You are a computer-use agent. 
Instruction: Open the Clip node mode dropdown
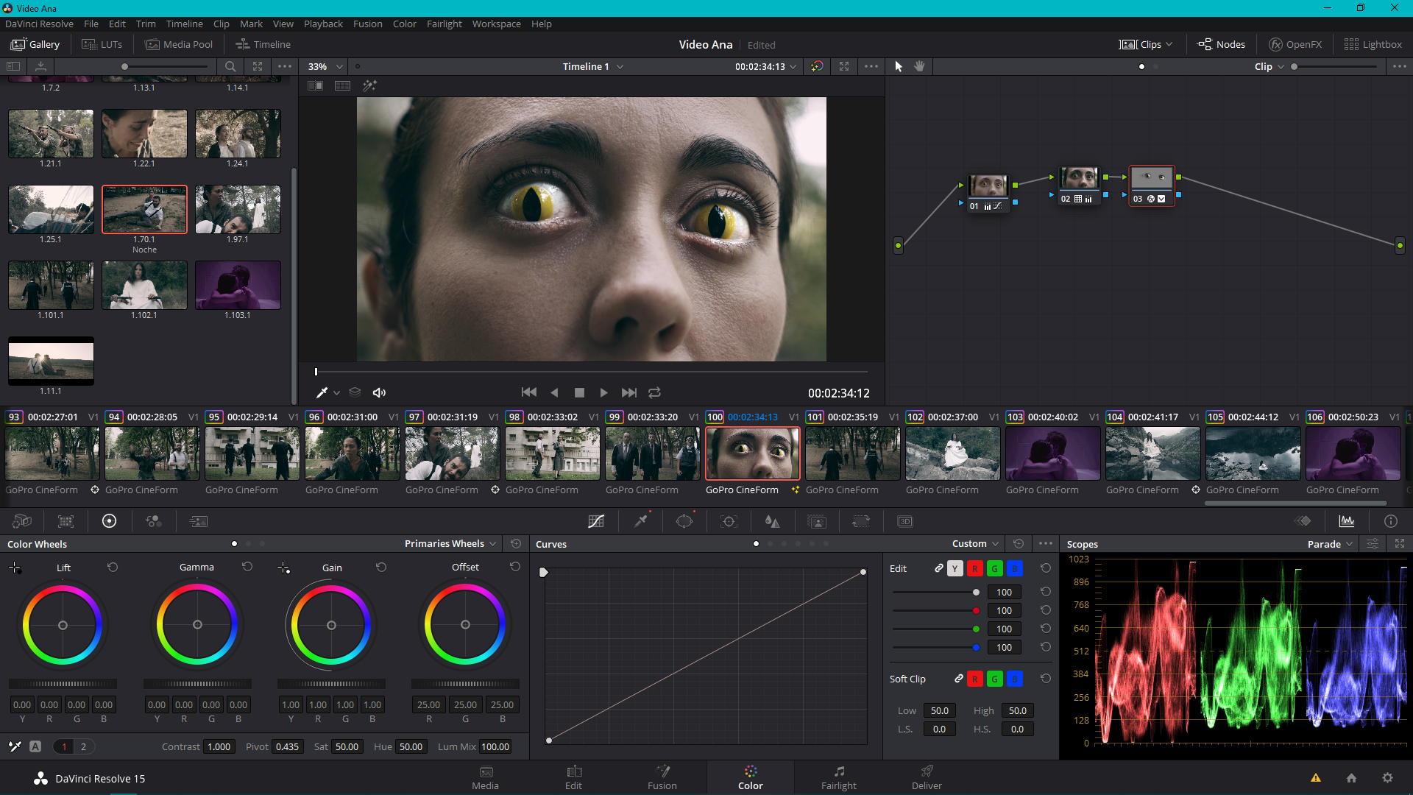(x=1269, y=66)
